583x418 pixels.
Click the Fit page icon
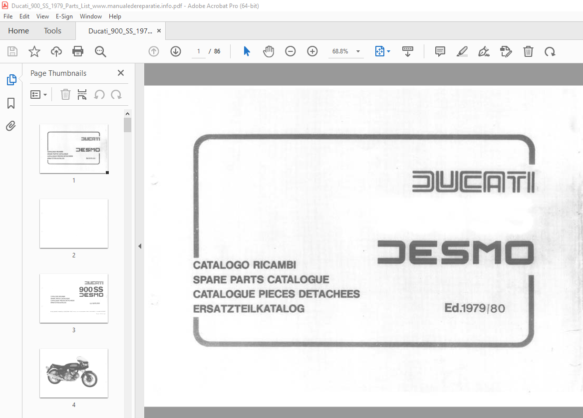(379, 51)
